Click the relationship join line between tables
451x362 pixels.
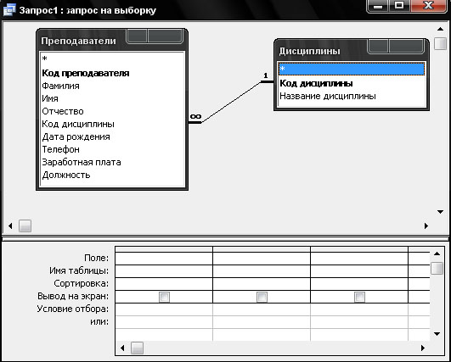231,103
